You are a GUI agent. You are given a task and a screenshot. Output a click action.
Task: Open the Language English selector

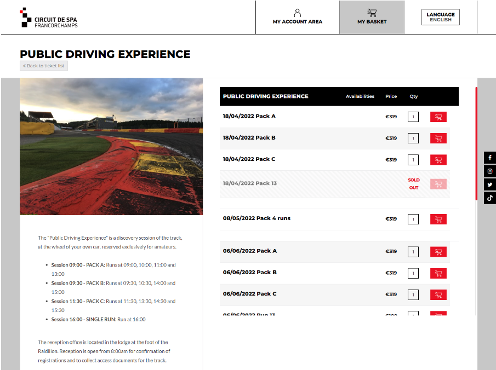coord(441,17)
